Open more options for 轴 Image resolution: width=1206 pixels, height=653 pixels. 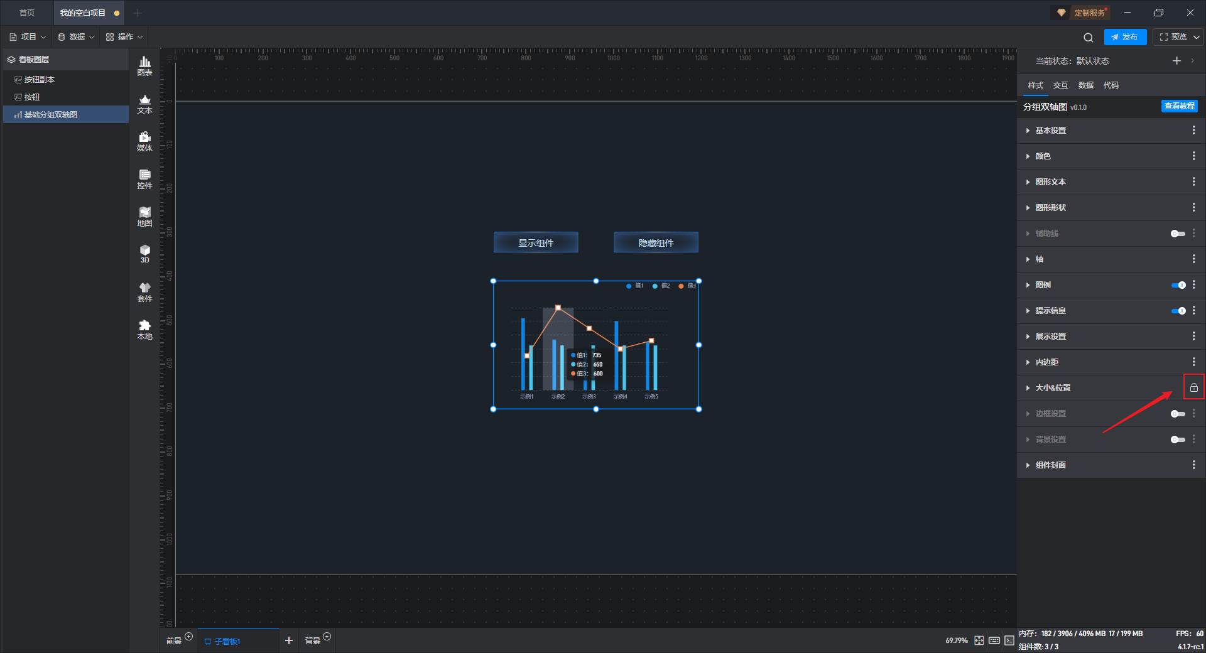click(x=1193, y=259)
